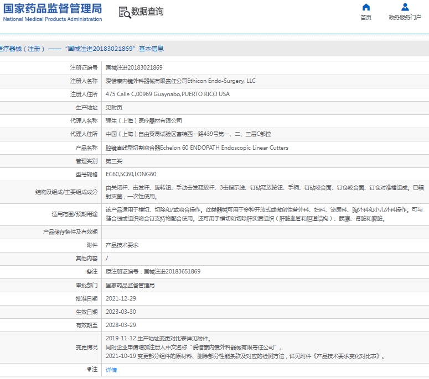This screenshot has height=379, width=429.
Task: Click the 见附页 production address value
Action: click(114, 108)
